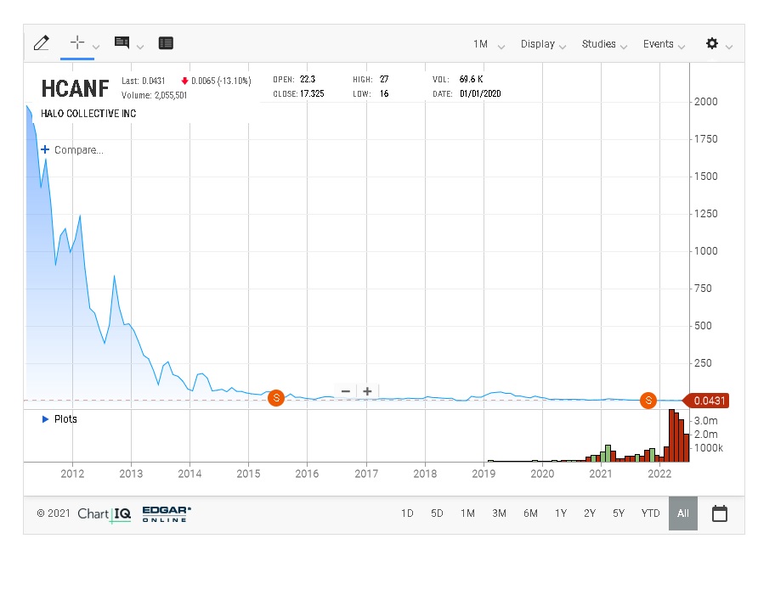The height and width of the screenshot is (589, 775).
Task: Toggle the All range button
Action: coord(682,513)
